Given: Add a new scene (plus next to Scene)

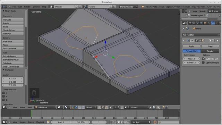Looking at the screenshot, I should 111,7.
